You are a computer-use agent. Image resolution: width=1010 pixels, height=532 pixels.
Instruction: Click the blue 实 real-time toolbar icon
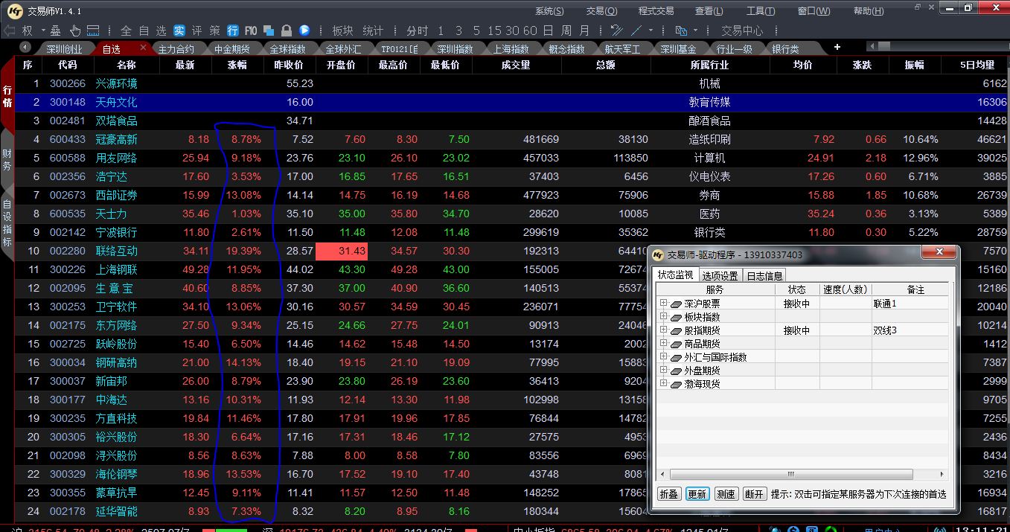[x=179, y=31]
